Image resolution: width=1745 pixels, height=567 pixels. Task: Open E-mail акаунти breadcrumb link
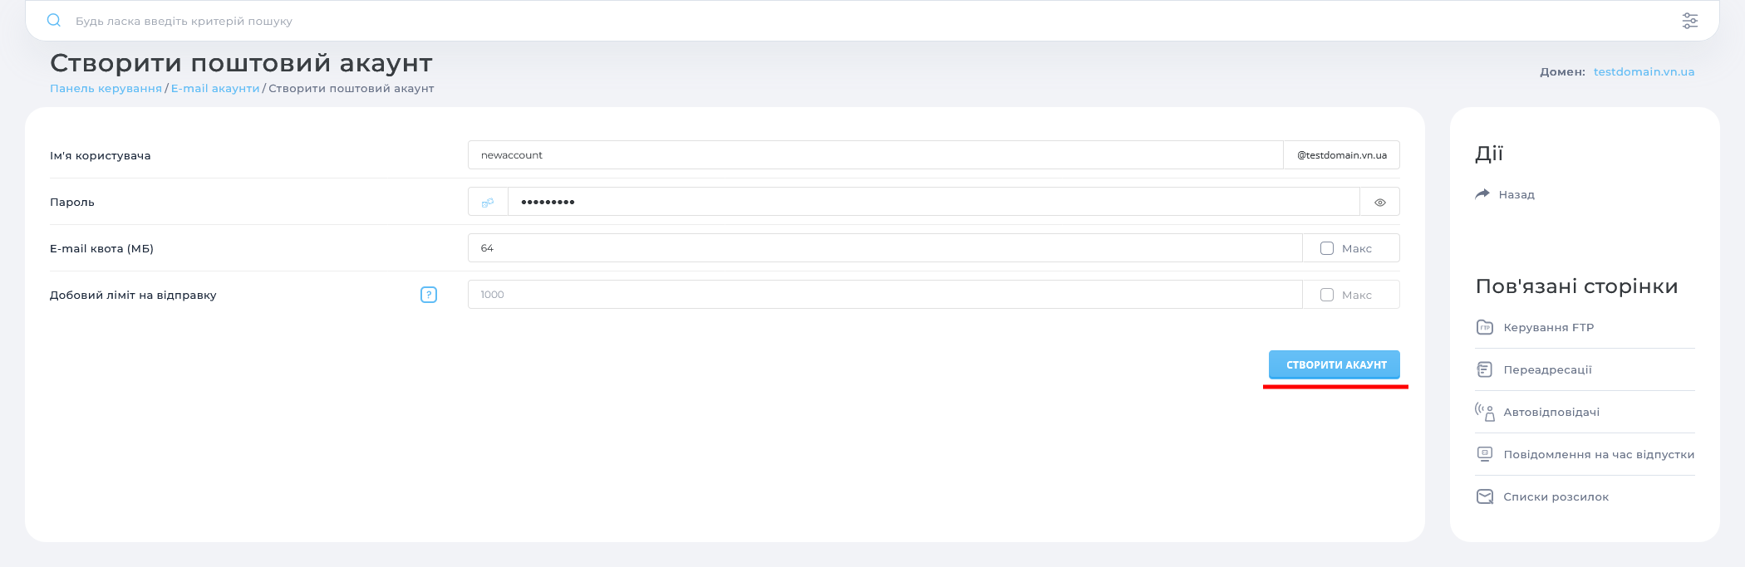point(215,89)
